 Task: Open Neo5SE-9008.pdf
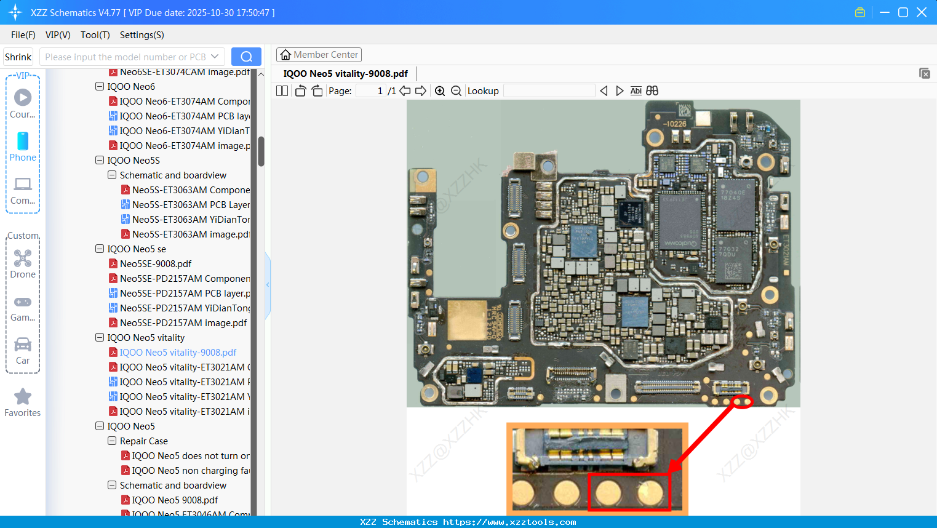(150, 264)
